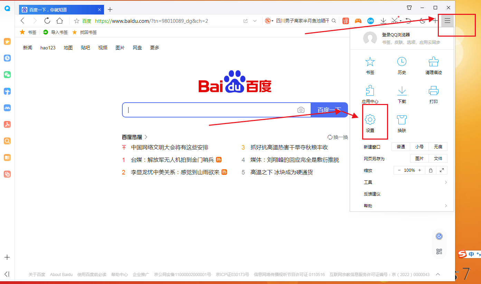Click the QR code icon on the page
This screenshot has height=284, width=481.
coord(439,252)
